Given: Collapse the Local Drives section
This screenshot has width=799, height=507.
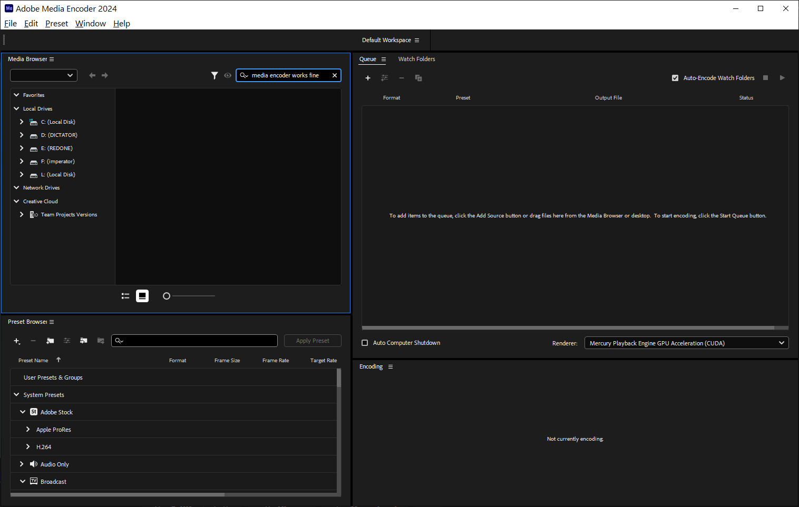Looking at the screenshot, I should [16, 108].
